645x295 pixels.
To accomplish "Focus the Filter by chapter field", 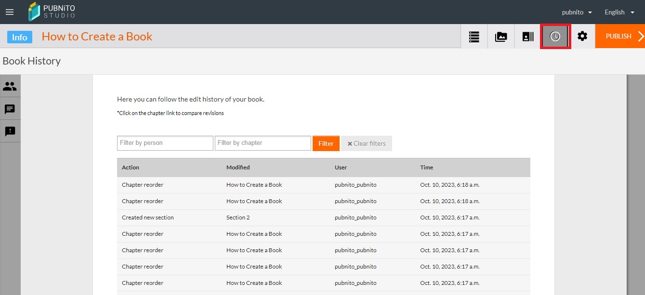I will point(263,143).
